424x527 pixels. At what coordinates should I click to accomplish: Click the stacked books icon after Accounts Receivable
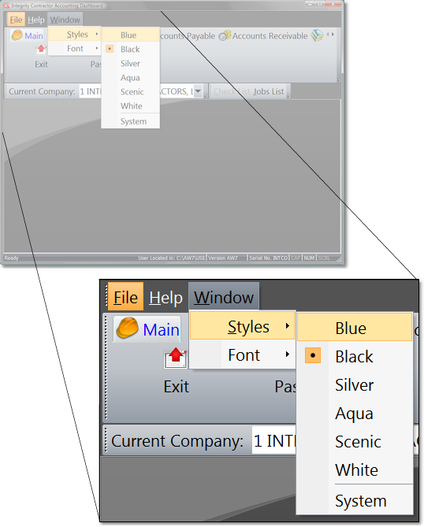[317, 35]
